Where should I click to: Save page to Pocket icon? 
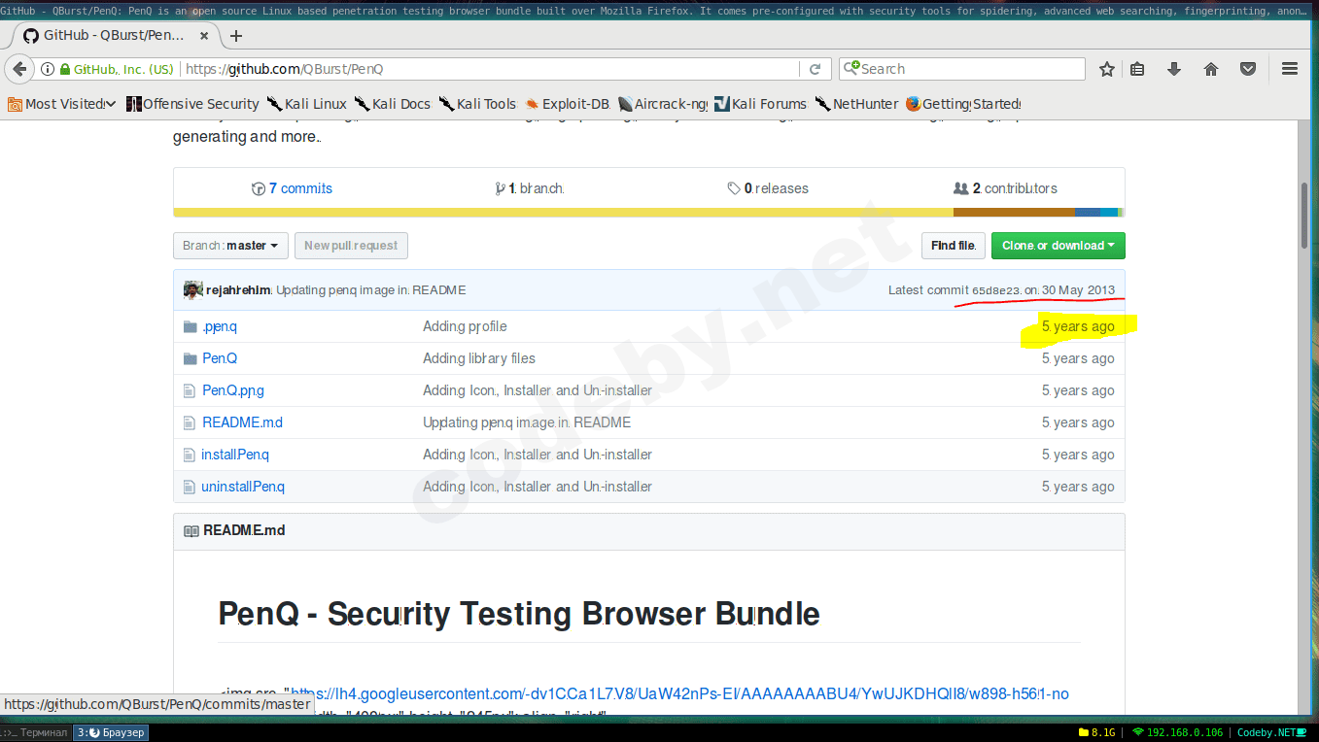point(1248,69)
